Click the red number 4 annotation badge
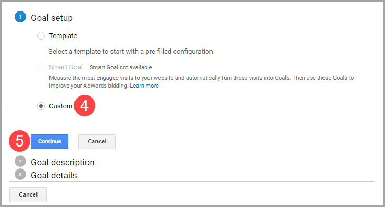The image size is (385, 207). [84, 106]
